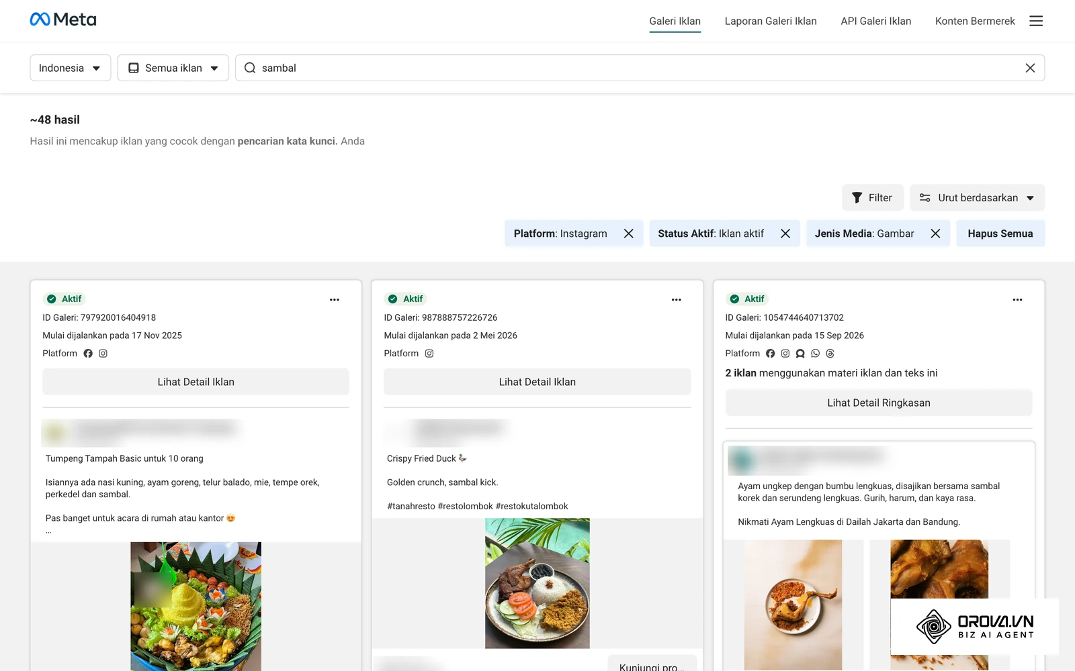Screen dimensions: 1075x671
Task: Click Hapus Semua to clear filters
Action: [x=1000, y=234]
